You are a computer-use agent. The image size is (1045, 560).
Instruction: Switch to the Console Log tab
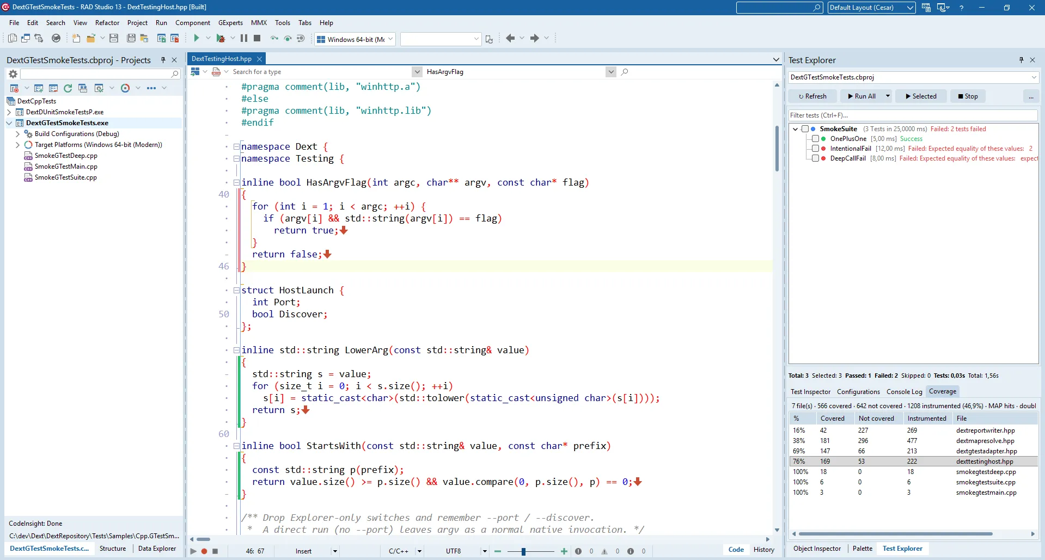pyautogui.click(x=904, y=392)
